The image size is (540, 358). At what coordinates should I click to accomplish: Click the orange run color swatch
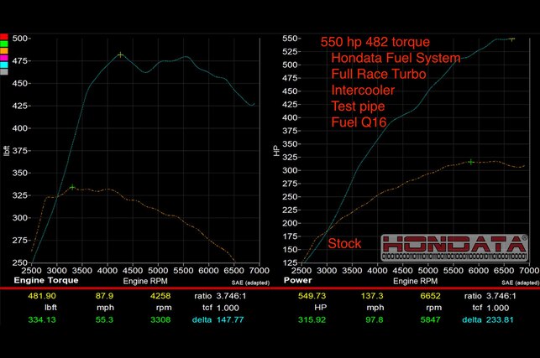pyautogui.click(x=4, y=51)
